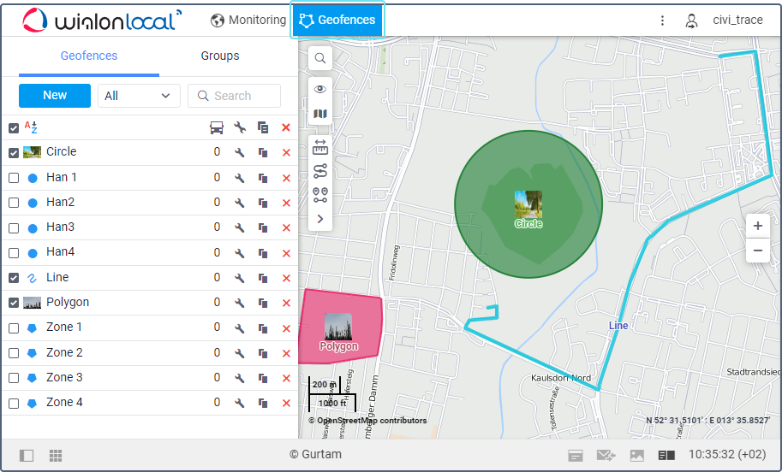Delete the Zone 2 geofence
This screenshot has width=782, height=472.
286,353
